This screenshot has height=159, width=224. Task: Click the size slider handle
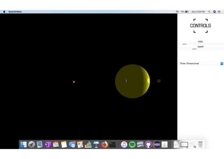pos(184,44)
